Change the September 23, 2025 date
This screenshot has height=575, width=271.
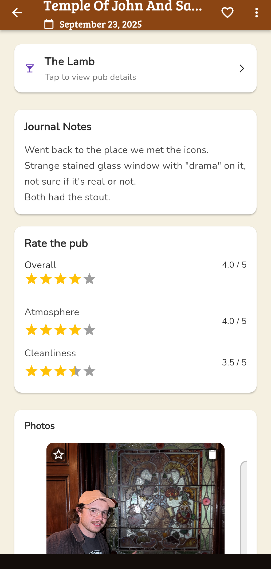(100, 24)
